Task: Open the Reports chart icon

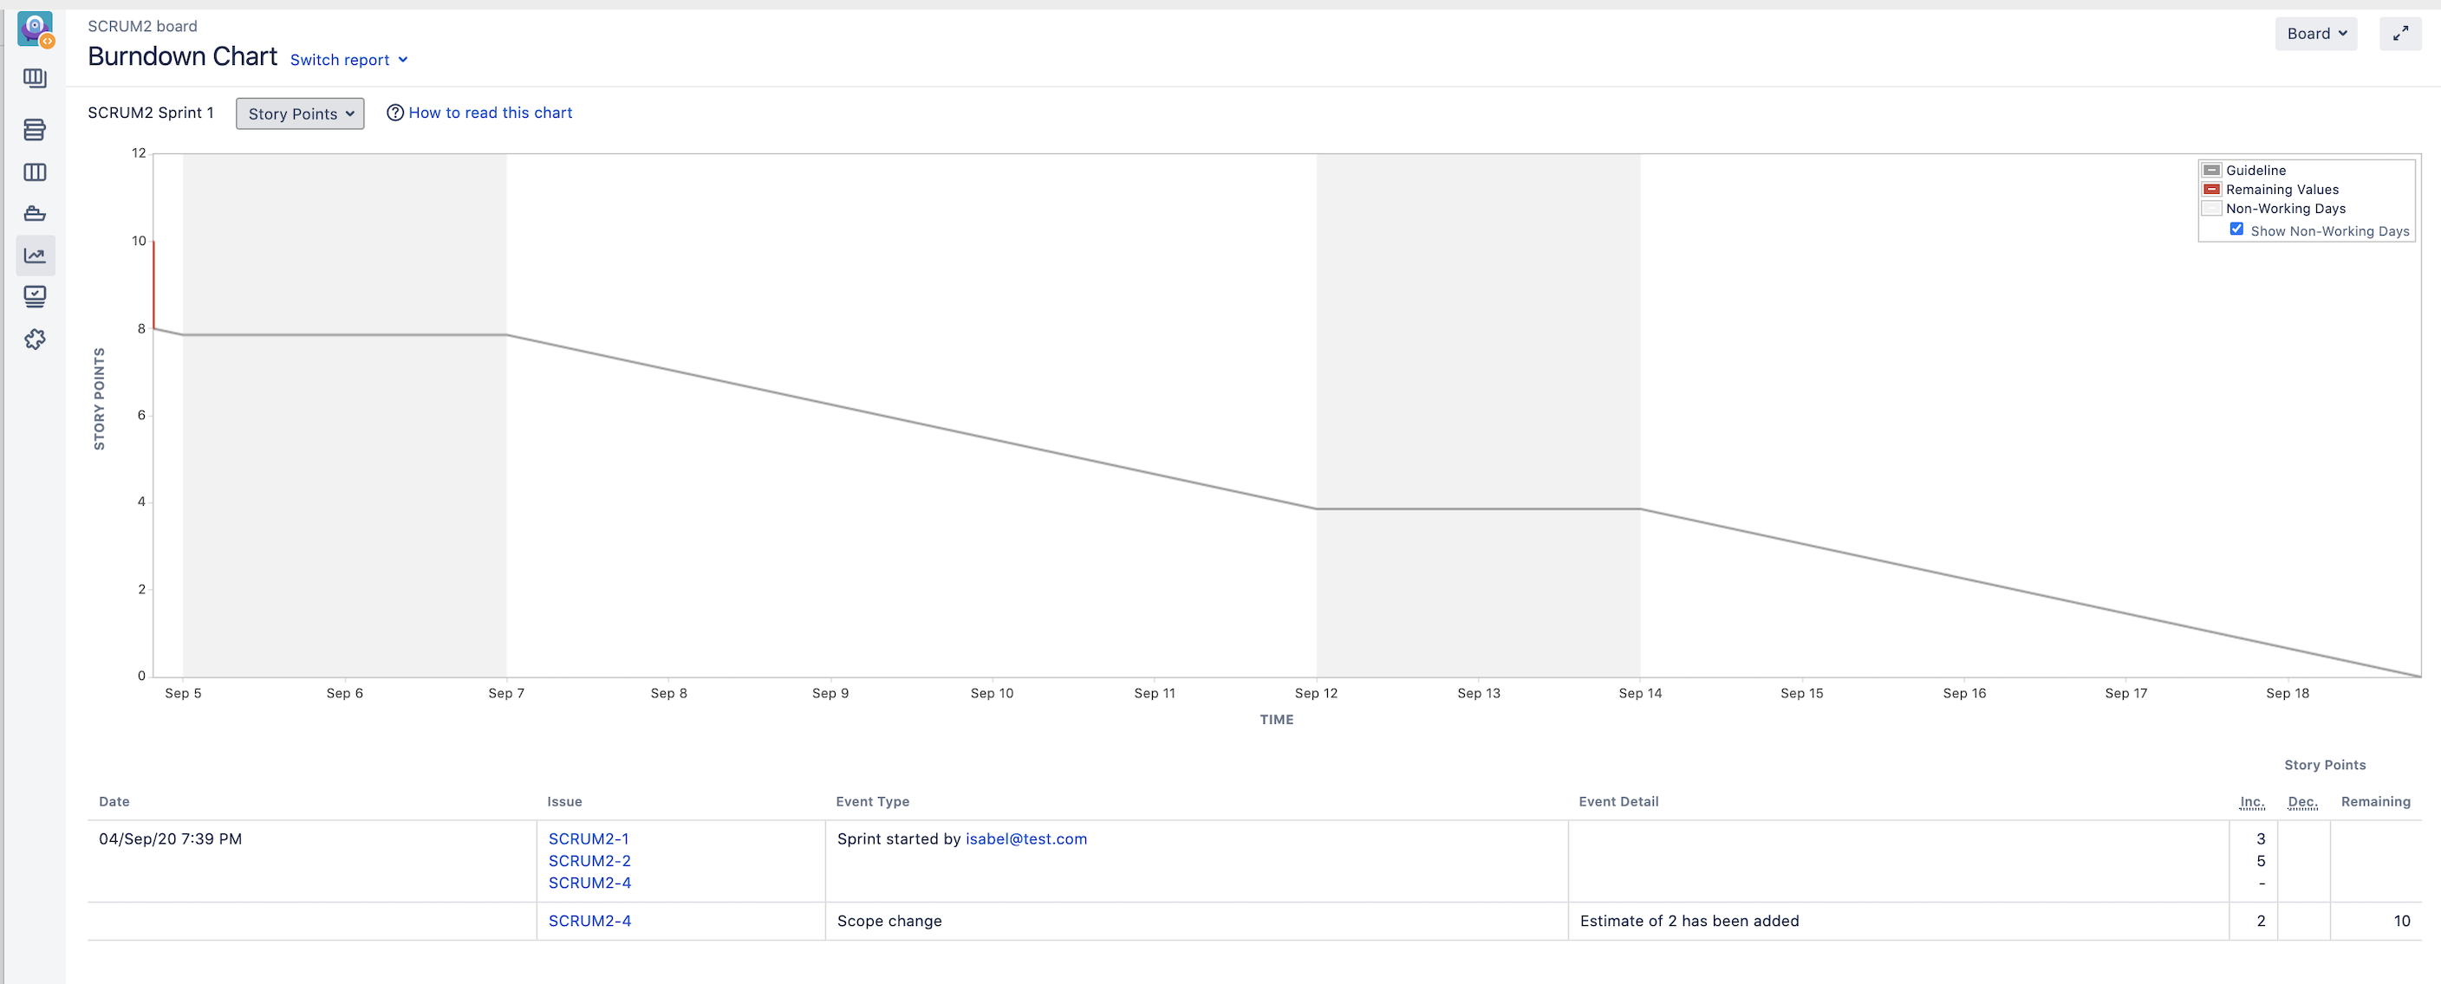Action: click(x=35, y=256)
